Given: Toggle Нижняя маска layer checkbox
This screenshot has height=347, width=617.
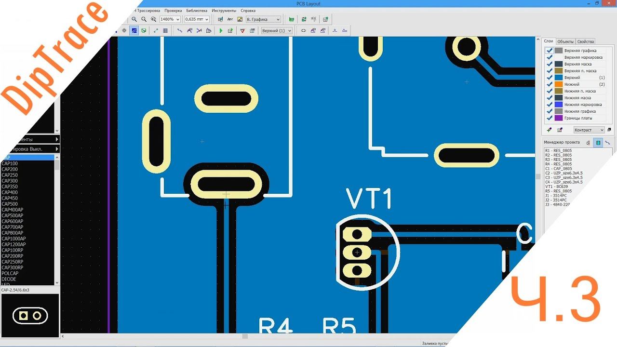Looking at the screenshot, I should tap(549, 97).
